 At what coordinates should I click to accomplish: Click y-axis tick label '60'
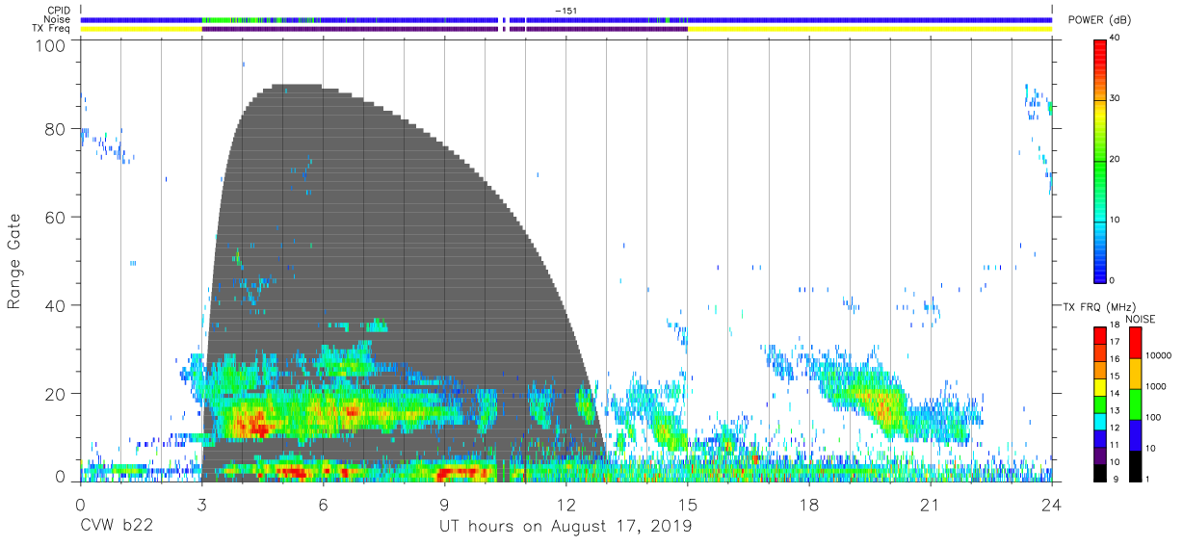(57, 217)
